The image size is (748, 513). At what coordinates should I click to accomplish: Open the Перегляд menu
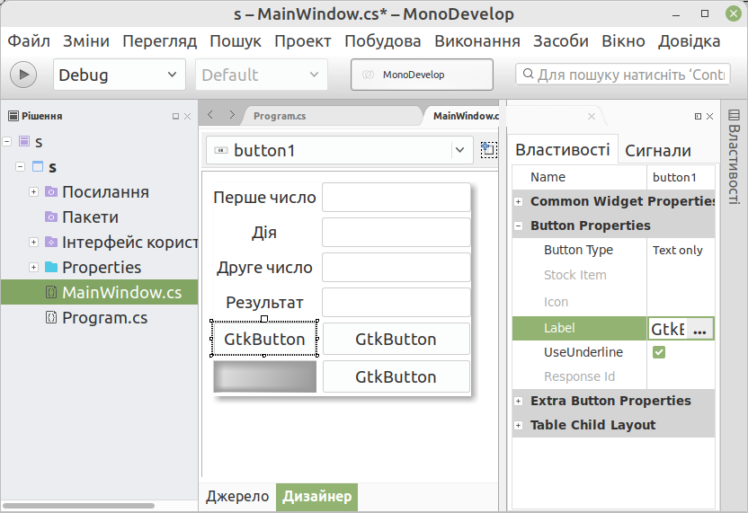pyautogui.click(x=160, y=41)
